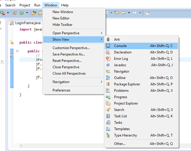Click the Open Type toolbar icon
The image size is (191, 151).
point(34,13)
